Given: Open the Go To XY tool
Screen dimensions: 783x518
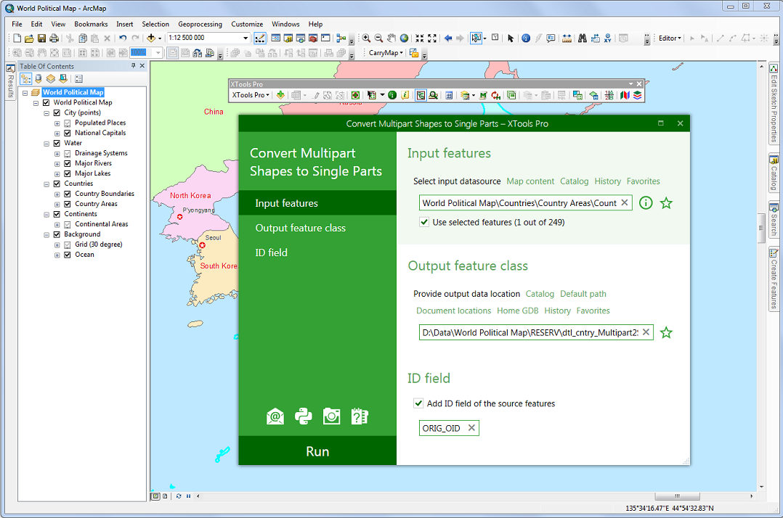Looking at the screenshot, I should click(x=608, y=38).
